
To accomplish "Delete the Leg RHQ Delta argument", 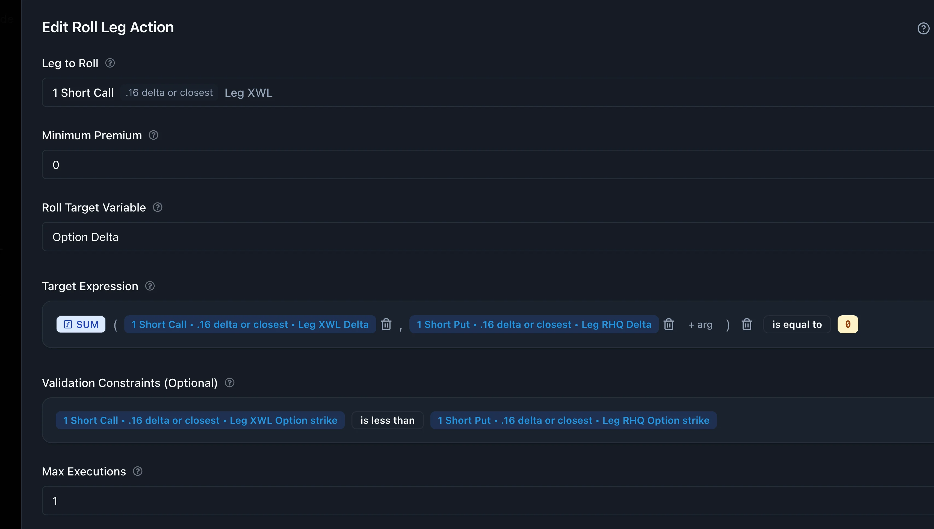I will click(669, 324).
